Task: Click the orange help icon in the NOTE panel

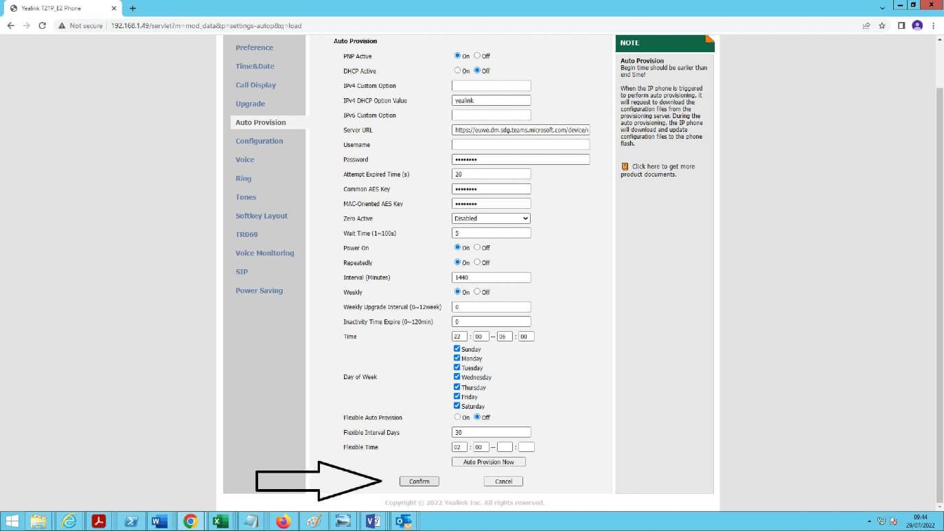Action: (x=624, y=166)
